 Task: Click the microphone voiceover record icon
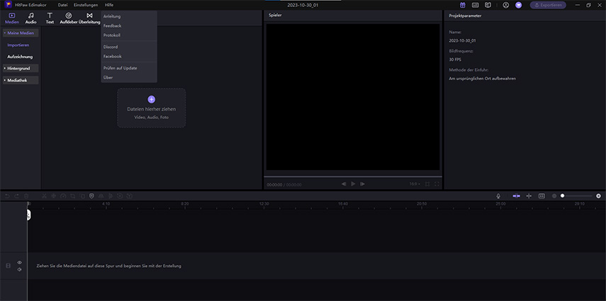tap(498, 195)
